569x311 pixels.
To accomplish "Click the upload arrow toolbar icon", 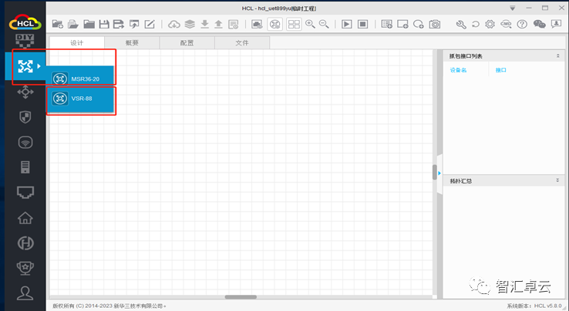I will click(218, 25).
